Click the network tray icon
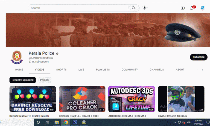This screenshot has width=210, height=126. tap(179, 122)
